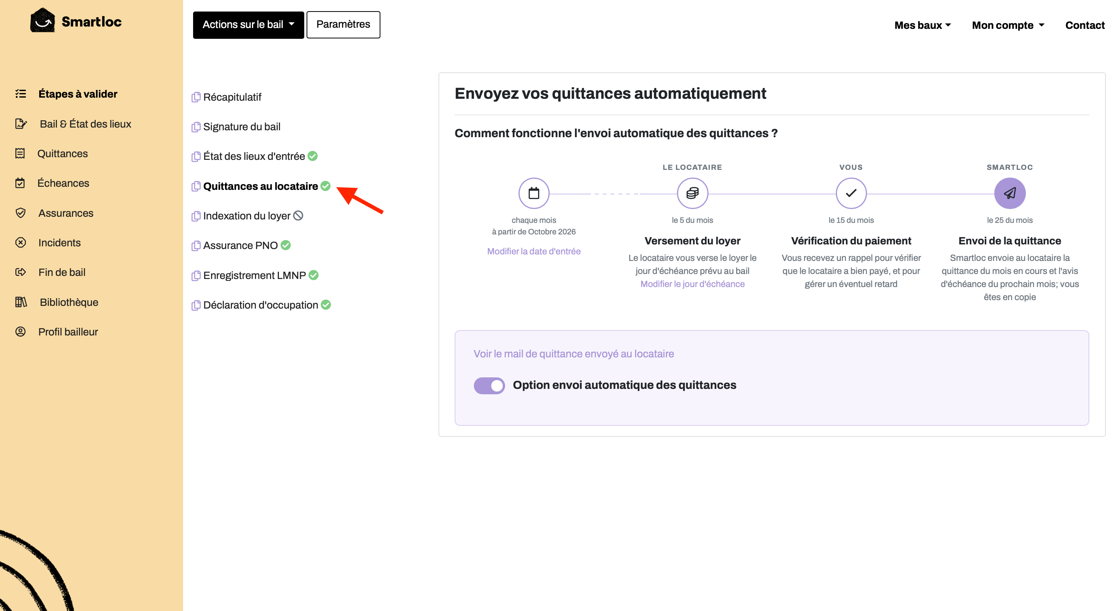1117x611 pixels.
Task: Open Enregistrement LMNP step
Action: point(254,275)
